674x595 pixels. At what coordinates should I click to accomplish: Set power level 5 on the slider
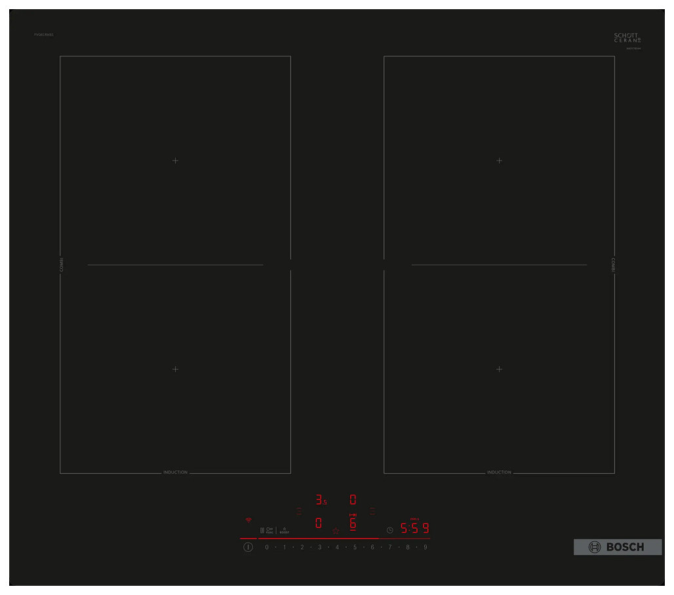point(355,547)
